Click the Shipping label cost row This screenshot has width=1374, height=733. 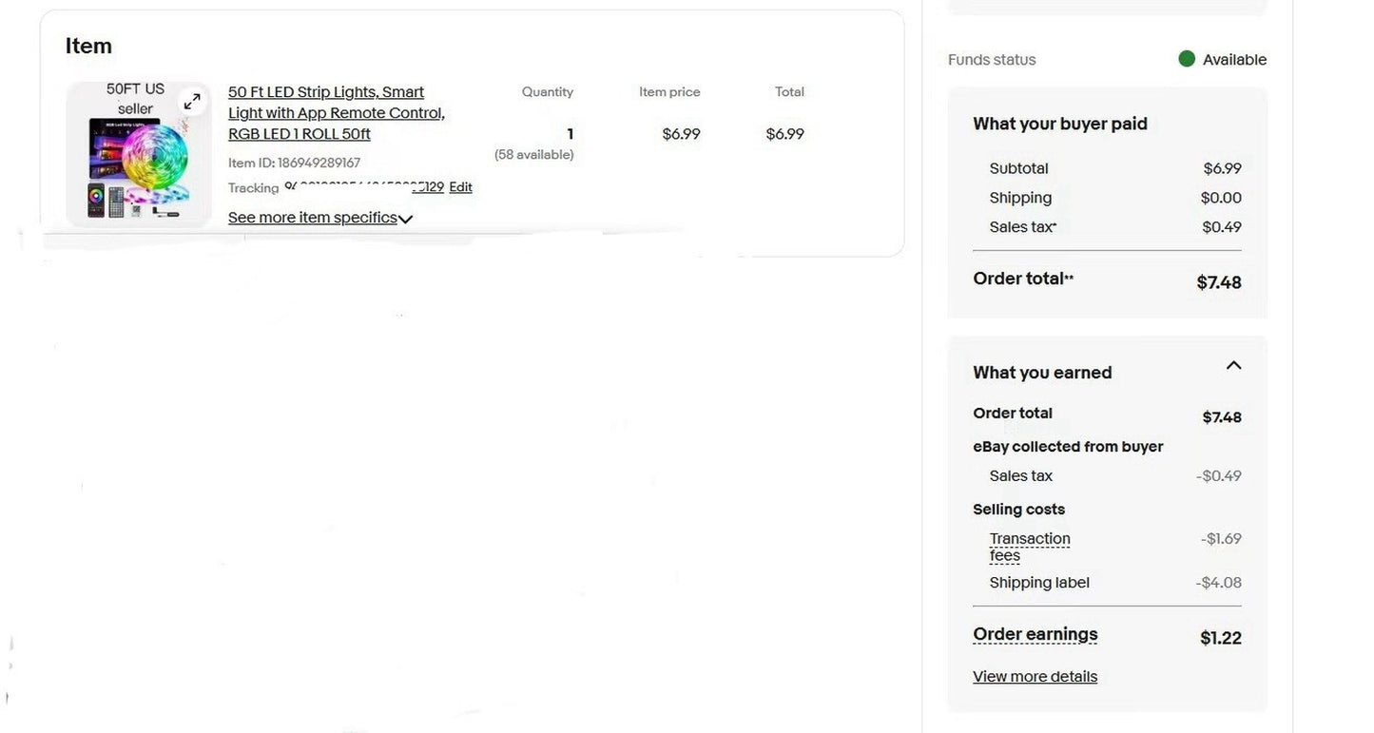(x=1039, y=583)
